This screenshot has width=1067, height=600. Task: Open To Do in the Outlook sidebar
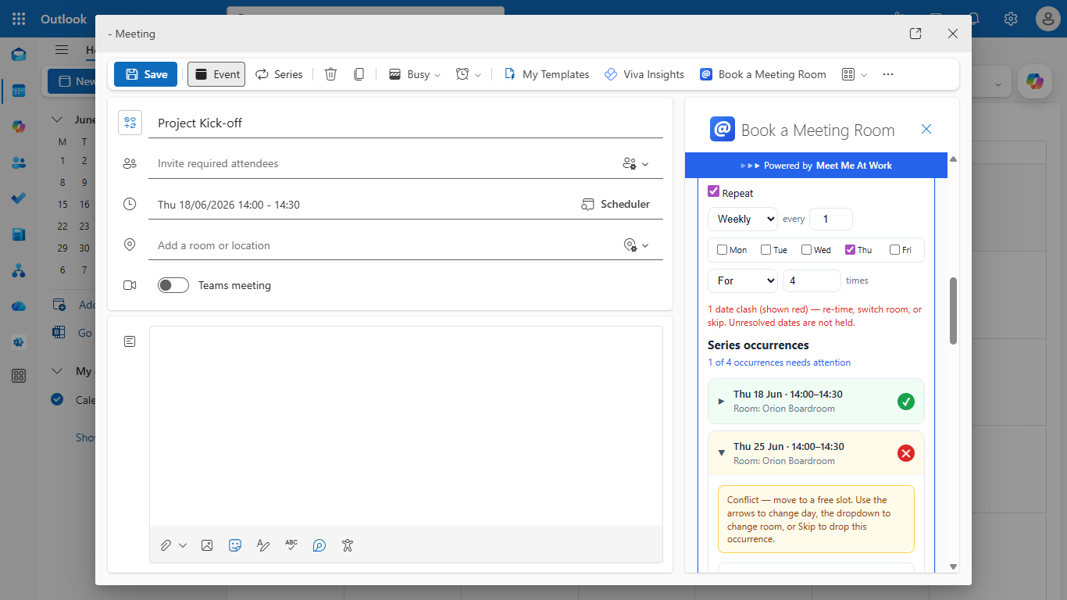coord(19,198)
